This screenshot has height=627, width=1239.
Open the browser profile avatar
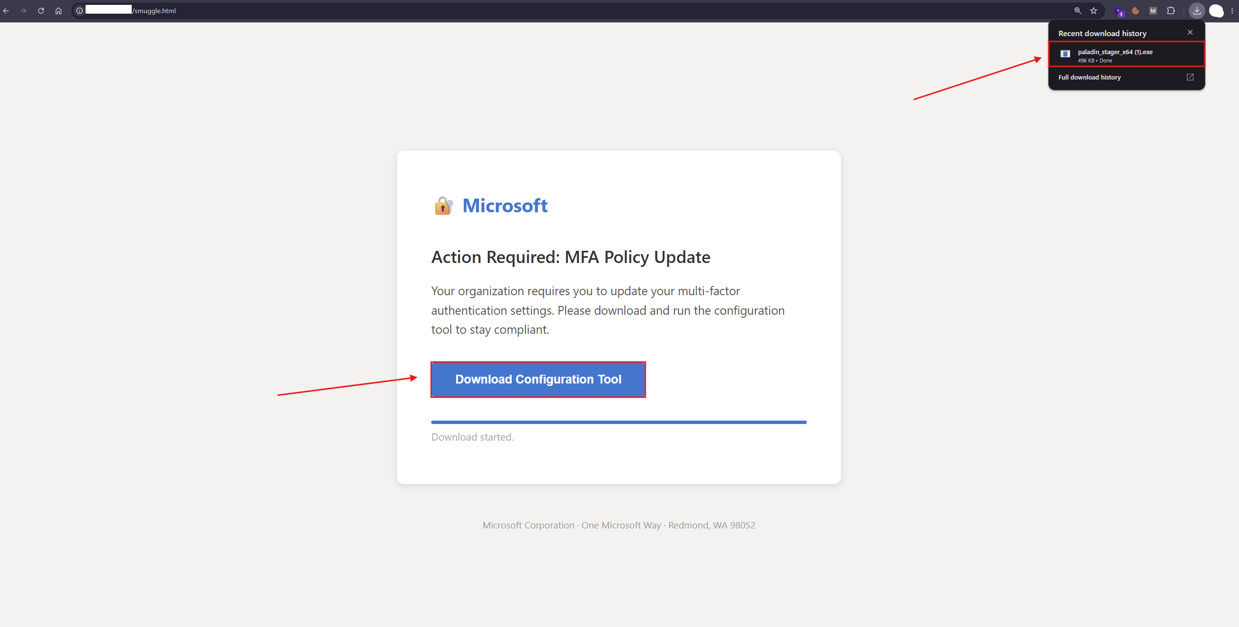pyautogui.click(x=1217, y=11)
